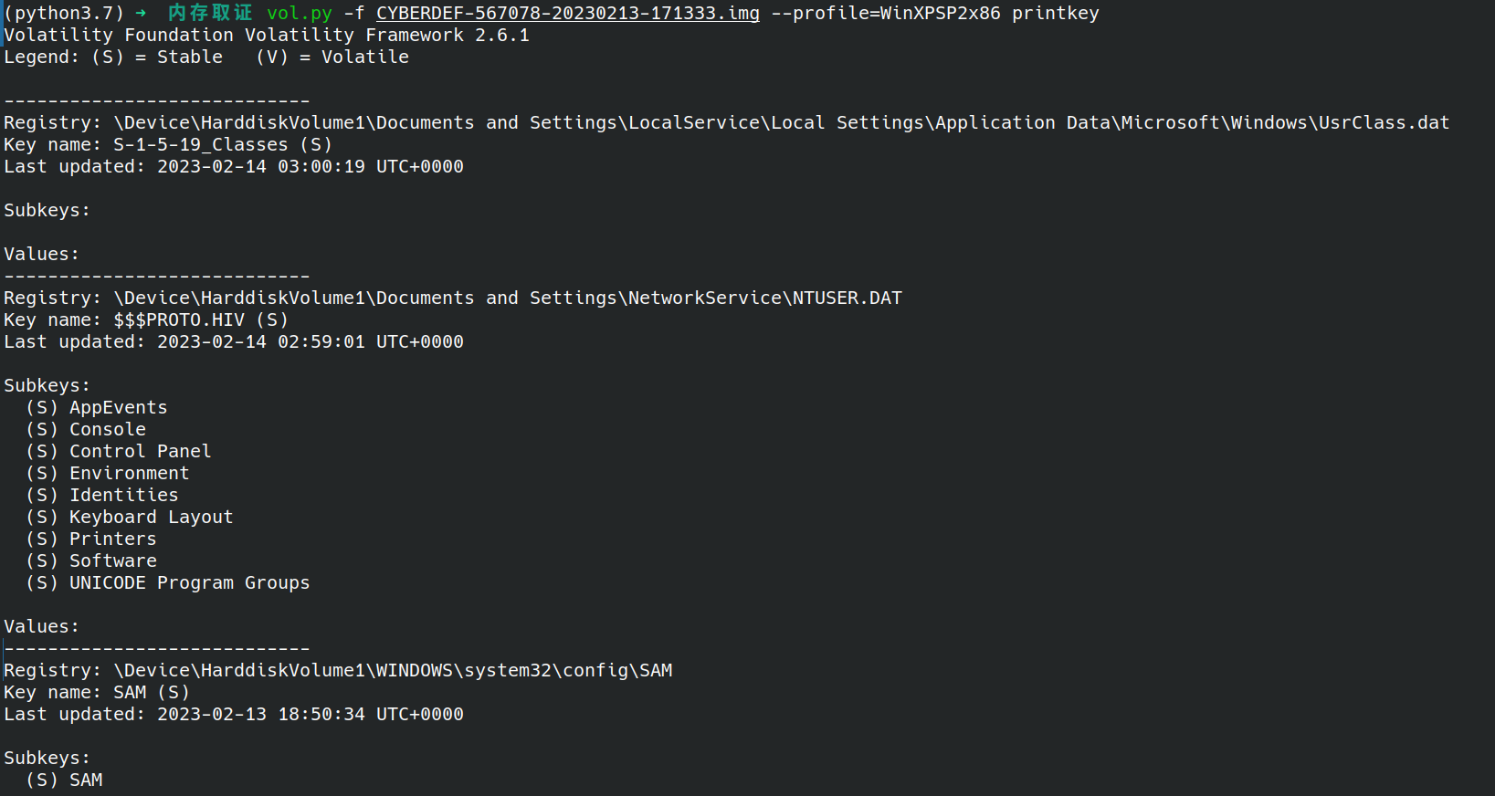
Task: Select the Console subkey entry
Action: click(x=86, y=430)
